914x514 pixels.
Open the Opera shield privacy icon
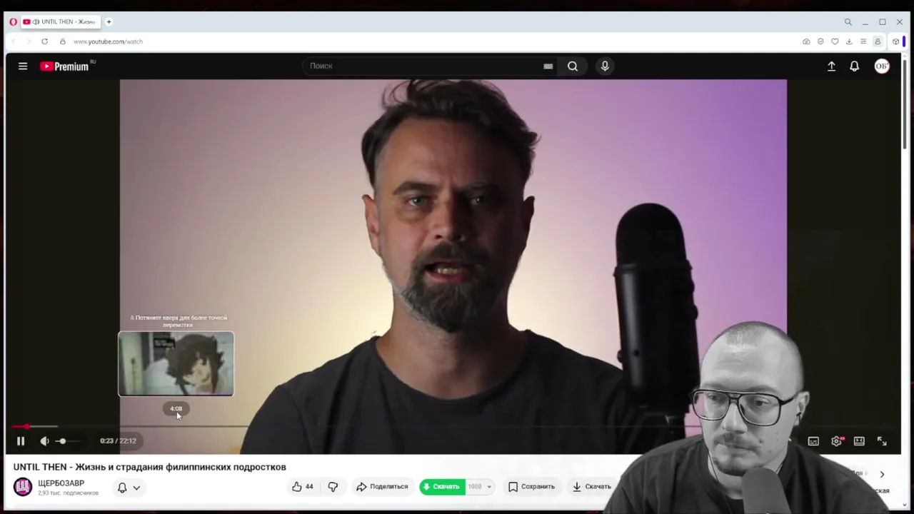click(x=820, y=41)
